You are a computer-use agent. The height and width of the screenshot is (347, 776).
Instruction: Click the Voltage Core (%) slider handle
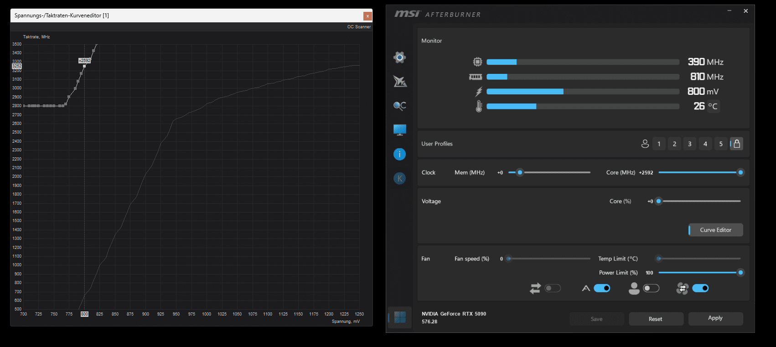tap(658, 201)
